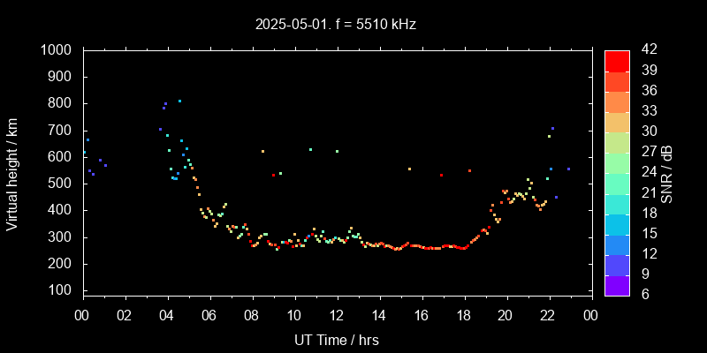Click the isolated red point near 17 hrs

[x=441, y=175]
